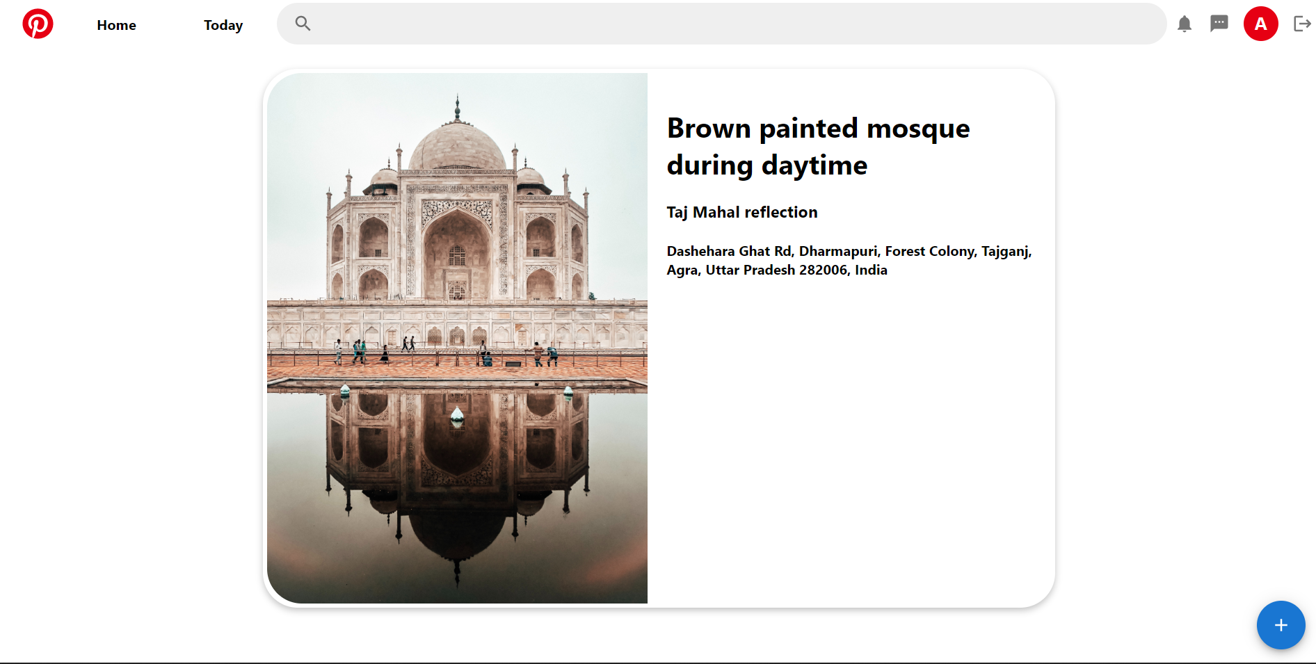Image resolution: width=1316 pixels, height=664 pixels.
Task: Open the messages chat icon
Action: tap(1219, 24)
